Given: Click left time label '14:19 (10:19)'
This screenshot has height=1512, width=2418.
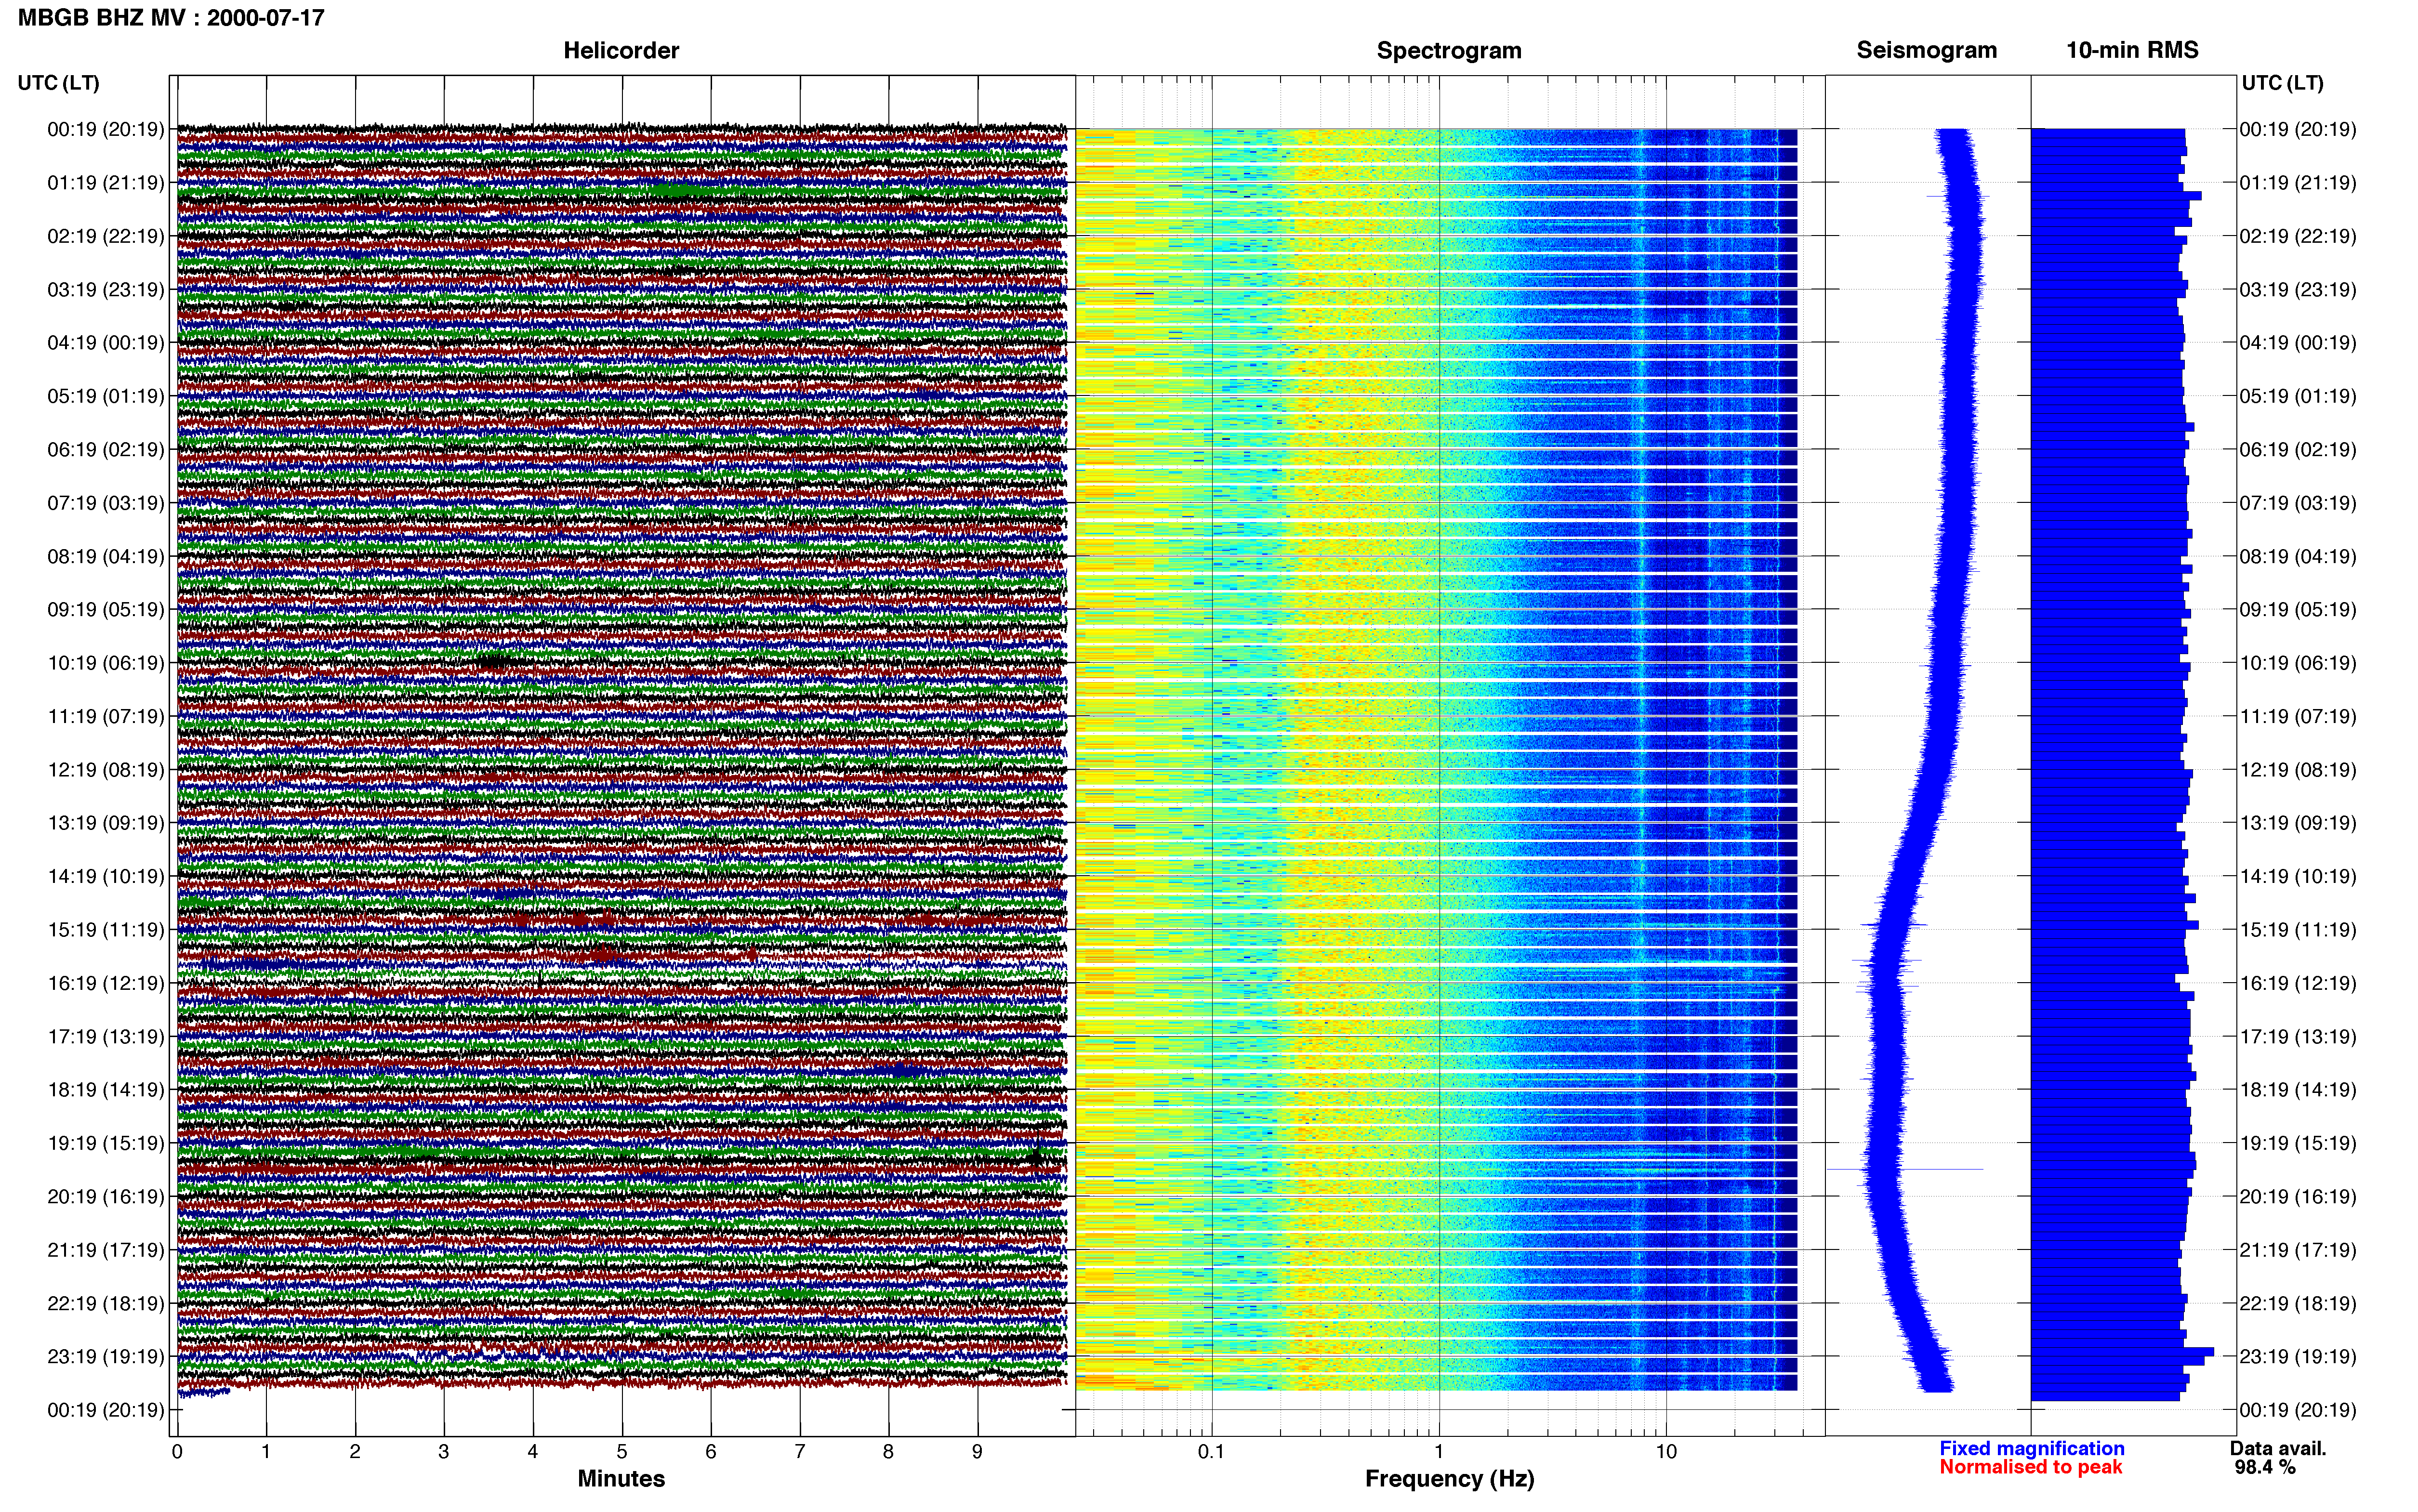Looking at the screenshot, I should tap(105, 876).
